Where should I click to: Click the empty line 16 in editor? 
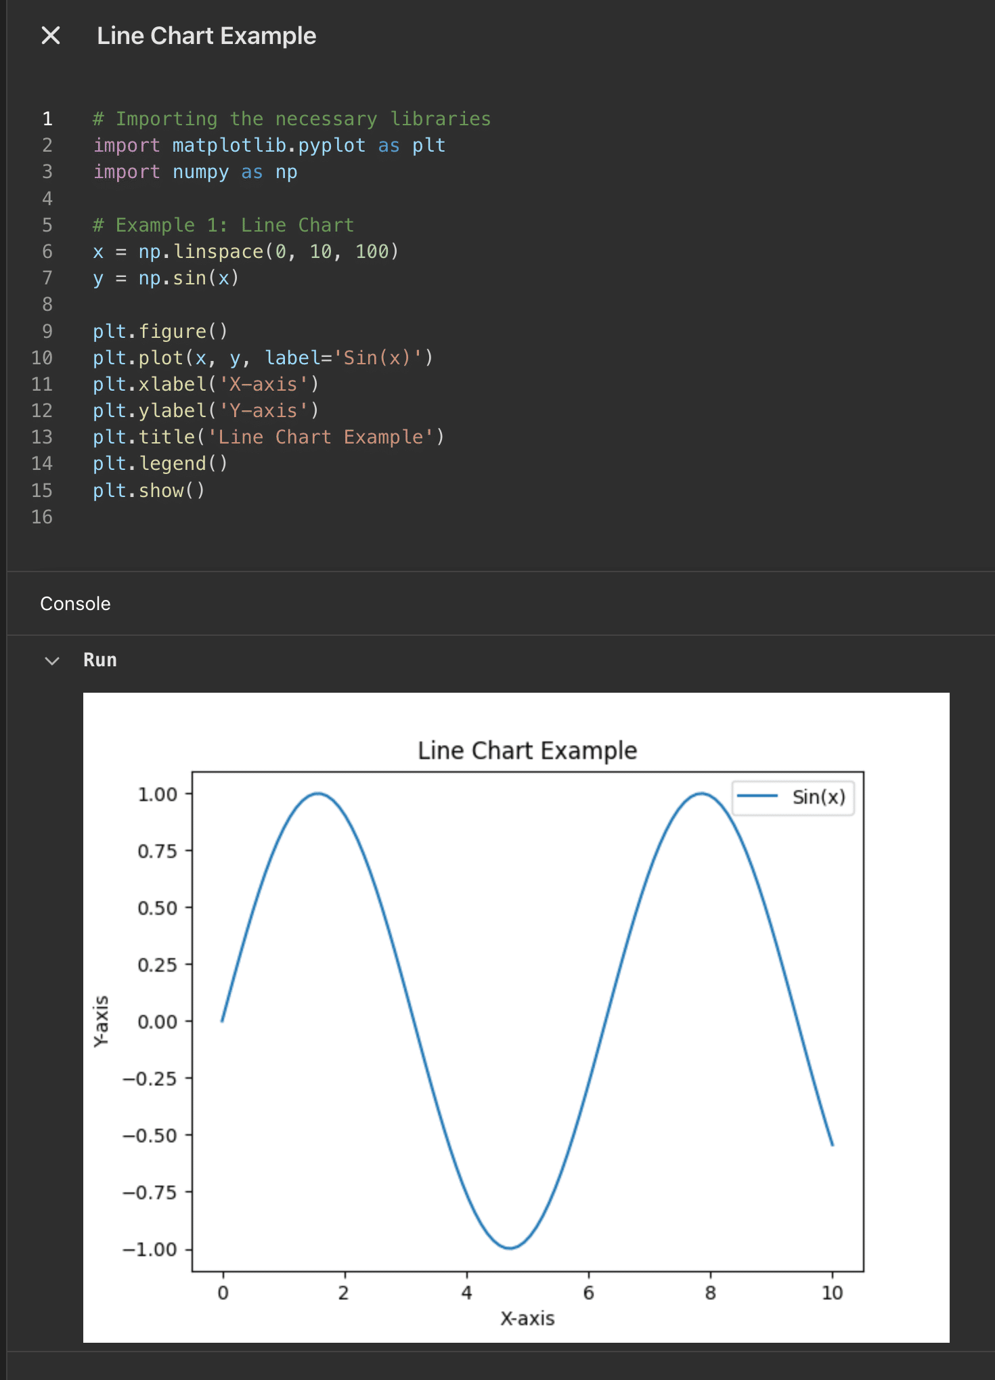[x=271, y=517]
